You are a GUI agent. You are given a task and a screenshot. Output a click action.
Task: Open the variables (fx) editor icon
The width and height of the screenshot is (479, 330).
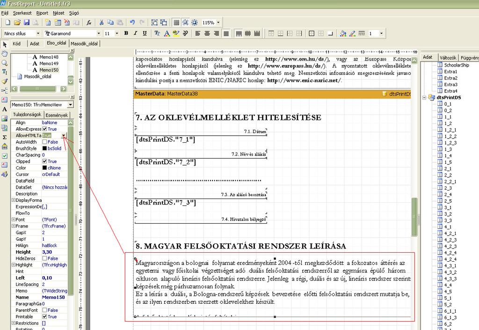coord(89,22)
